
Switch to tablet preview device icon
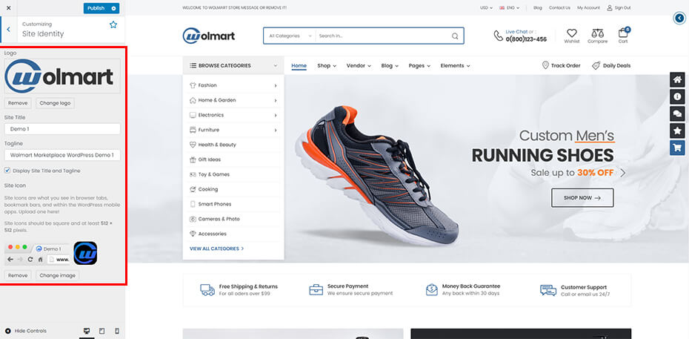point(101,331)
